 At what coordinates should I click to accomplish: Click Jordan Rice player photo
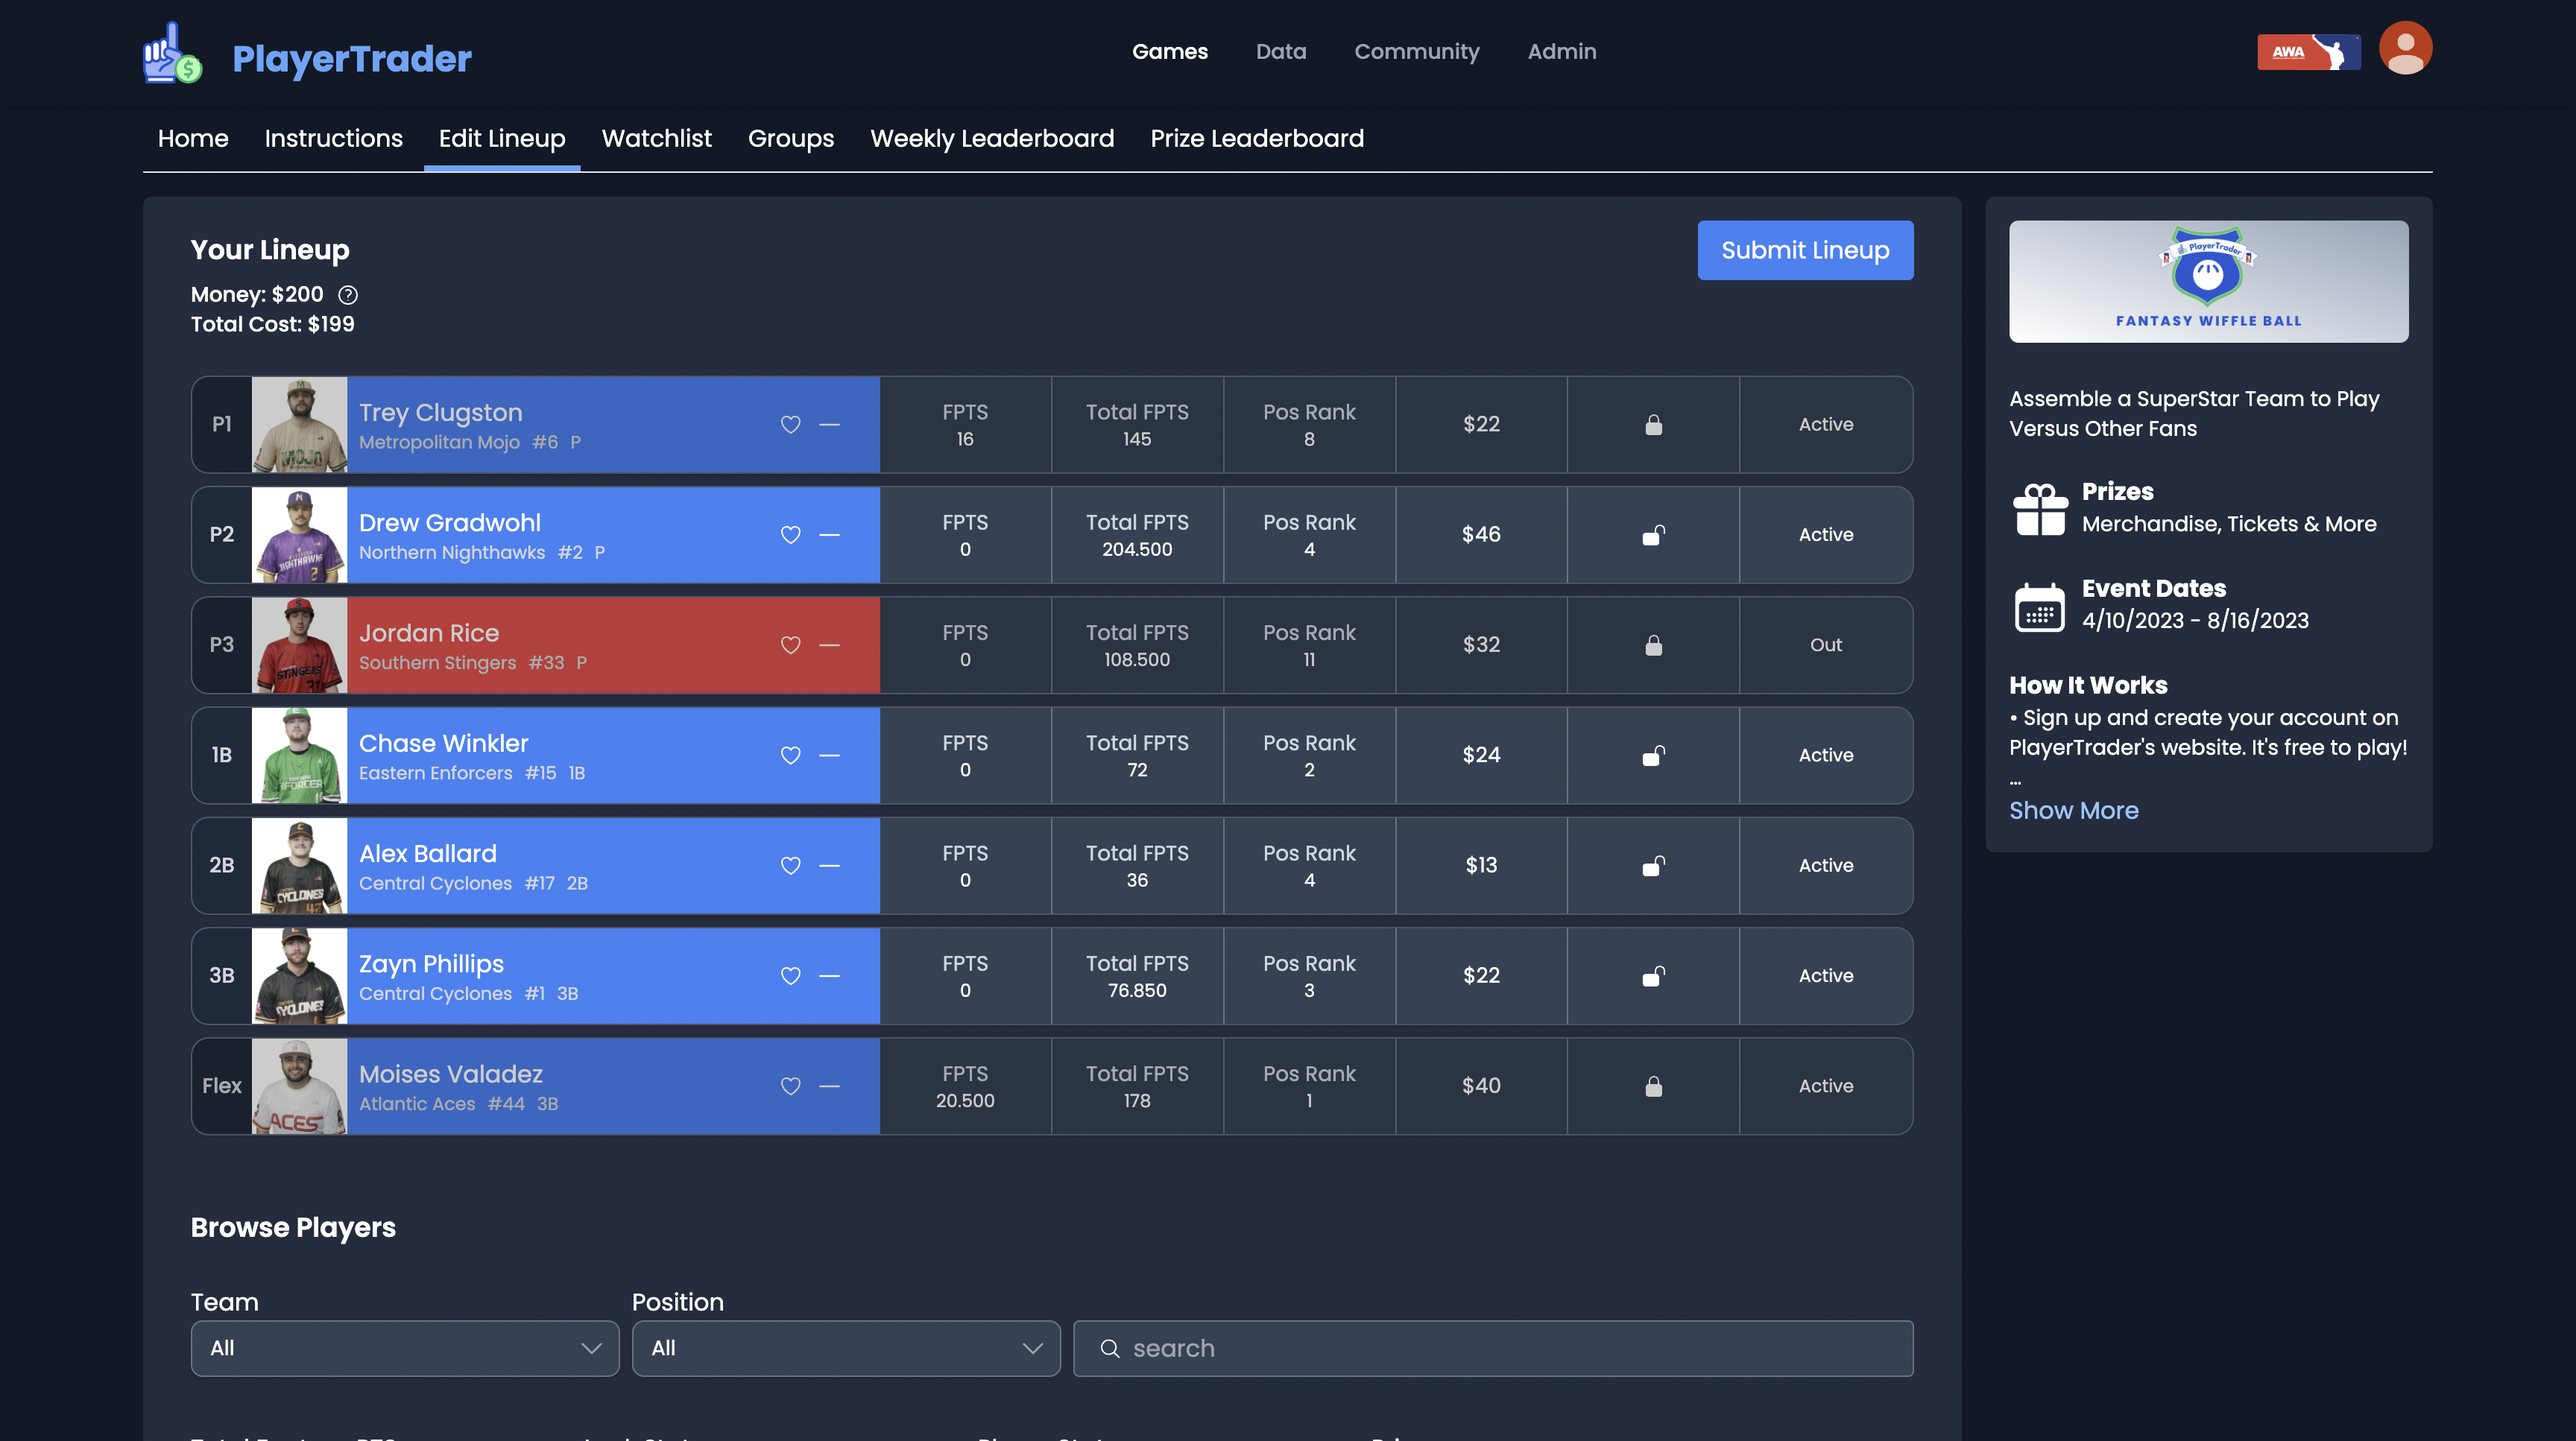tap(299, 645)
